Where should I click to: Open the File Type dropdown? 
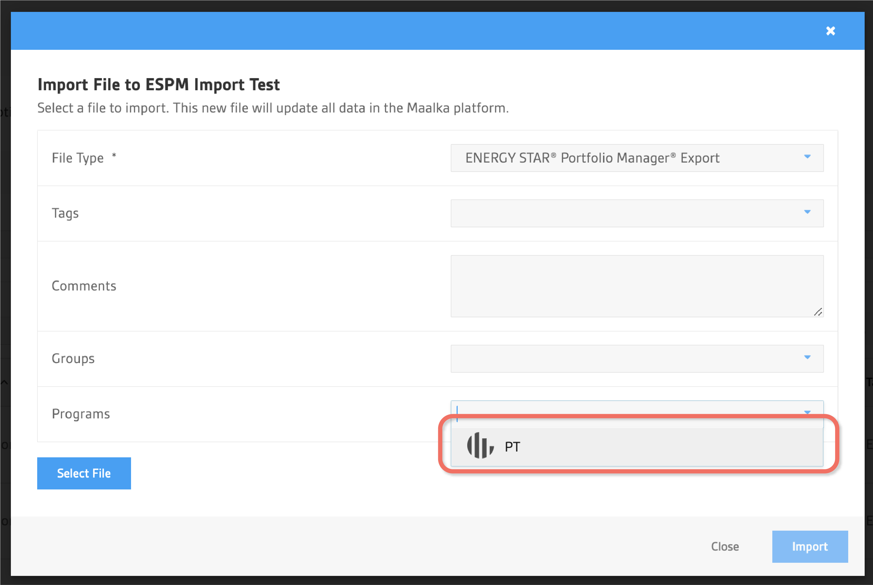point(637,158)
